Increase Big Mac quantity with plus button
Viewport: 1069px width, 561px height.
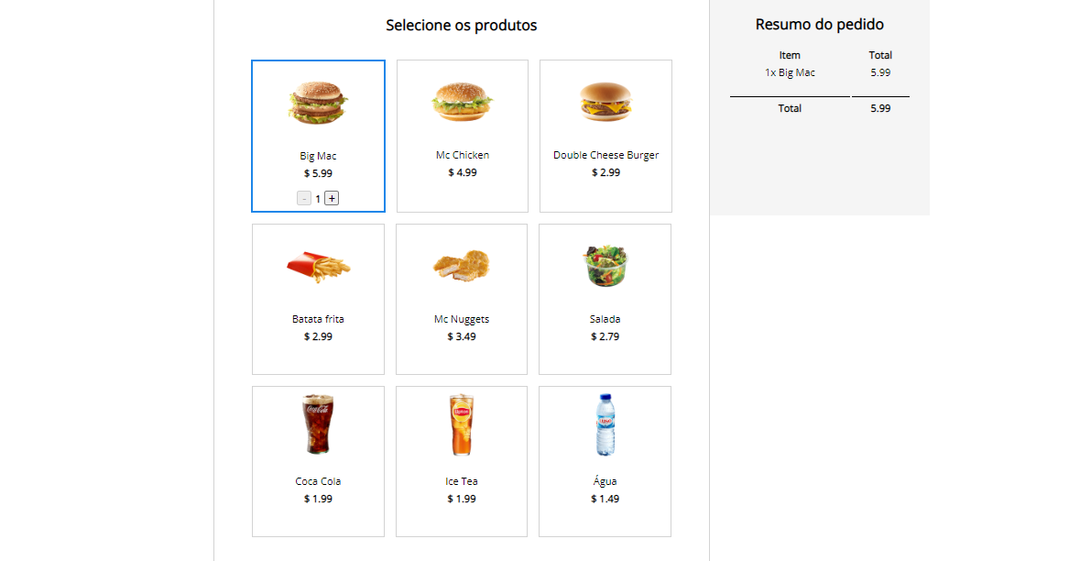tap(331, 197)
